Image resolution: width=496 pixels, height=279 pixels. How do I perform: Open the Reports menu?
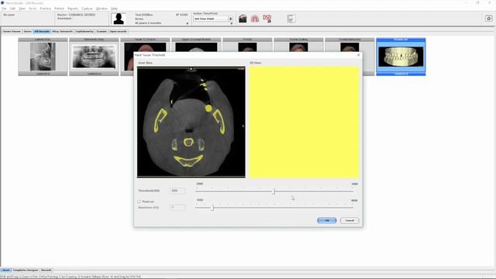(x=73, y=9)
